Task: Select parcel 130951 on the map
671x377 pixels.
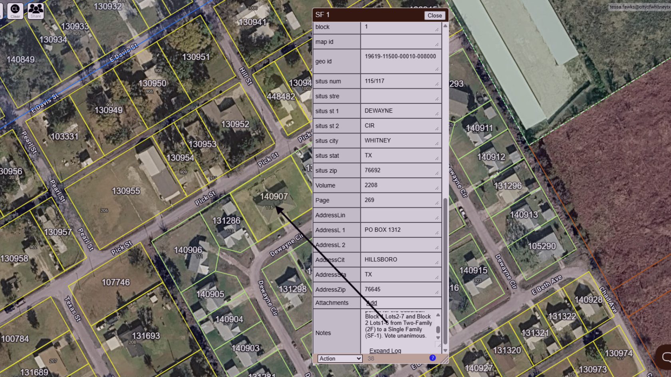Action: [x=196, y=57]
